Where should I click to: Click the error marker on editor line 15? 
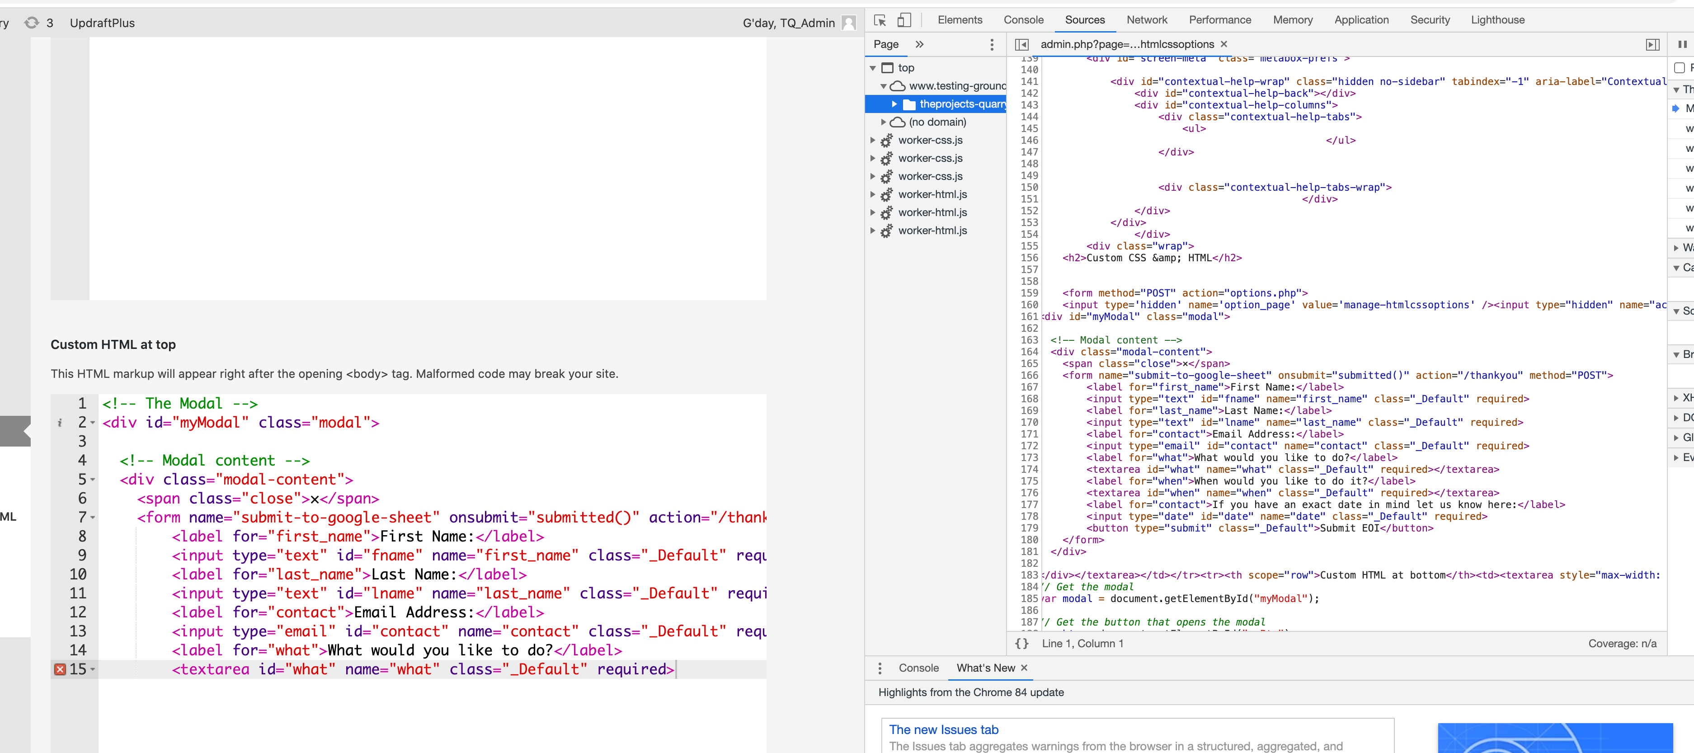tap(60, 669)
